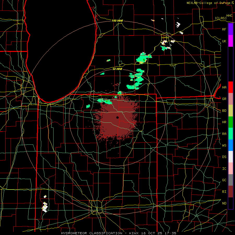This screenshot has width=235, height=235.
Task: Click the white DS legend swatch
Action: [231, 157]
